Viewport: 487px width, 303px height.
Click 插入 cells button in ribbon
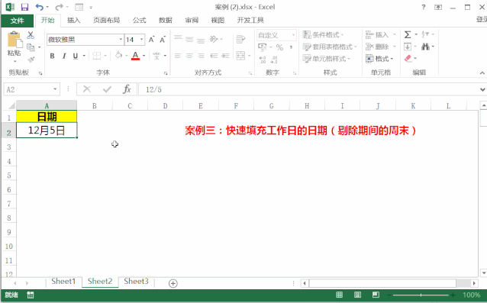pyautogui.click(x=377, y=35)
